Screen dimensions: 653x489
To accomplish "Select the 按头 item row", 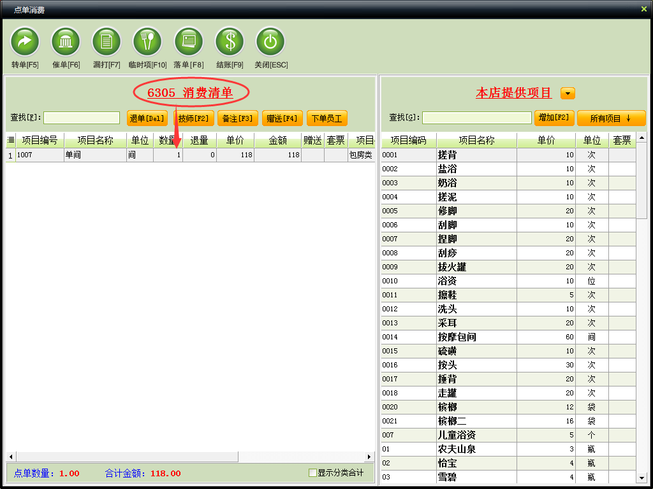I will point(508,365).
